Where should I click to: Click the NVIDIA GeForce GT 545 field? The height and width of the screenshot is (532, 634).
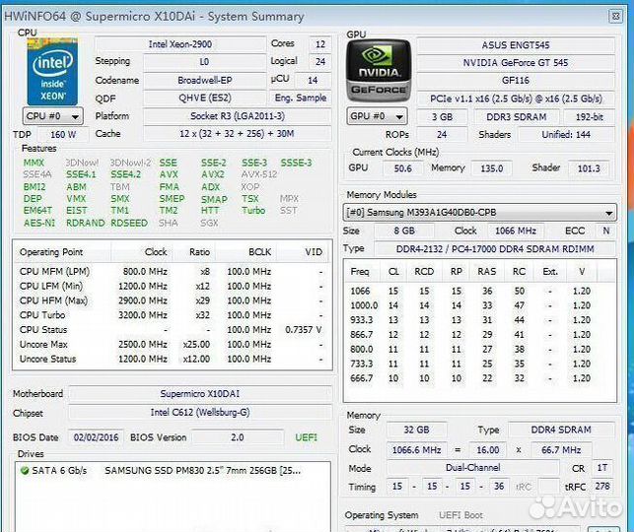(516, 63)
